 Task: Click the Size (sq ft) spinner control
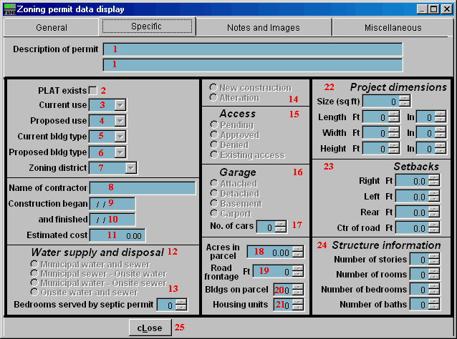[x=390, y=101]
